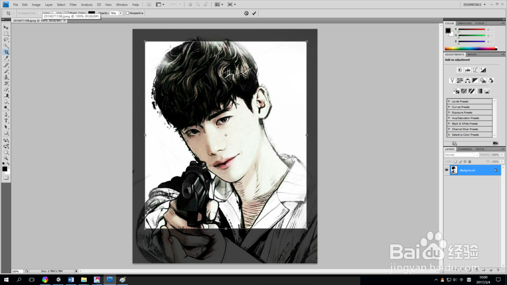507x285 pixels.
Task: Expand Black & White Presets list
Action: point(449,124)
